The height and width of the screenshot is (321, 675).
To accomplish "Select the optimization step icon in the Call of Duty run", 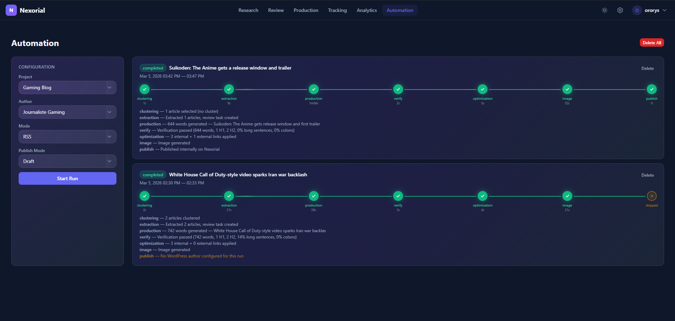I will click(x=482, y=196).
